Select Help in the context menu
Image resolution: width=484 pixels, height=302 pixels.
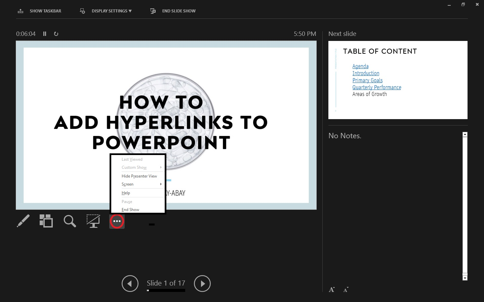[x=138, y=193]
